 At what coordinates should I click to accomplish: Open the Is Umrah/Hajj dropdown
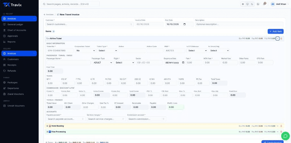pos(219,50)
